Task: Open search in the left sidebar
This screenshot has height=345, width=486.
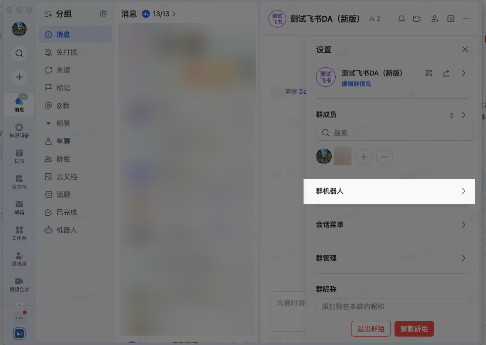Action: click(x=19, y=53)
